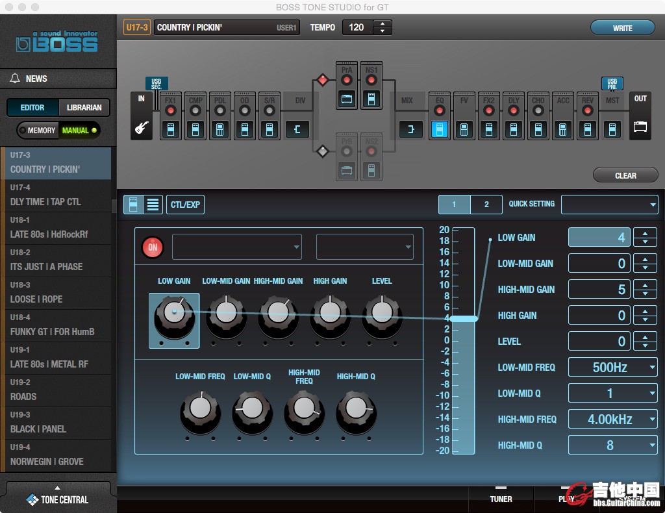Open the QUICK SETTING dropdown
The height and width of the screenshot is (513, 665).
(x=609, y=205)
